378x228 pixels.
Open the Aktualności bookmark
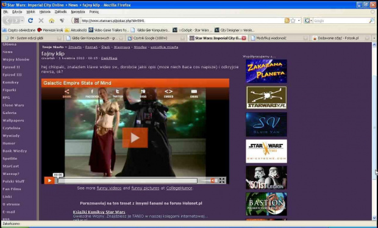(76, 30)
